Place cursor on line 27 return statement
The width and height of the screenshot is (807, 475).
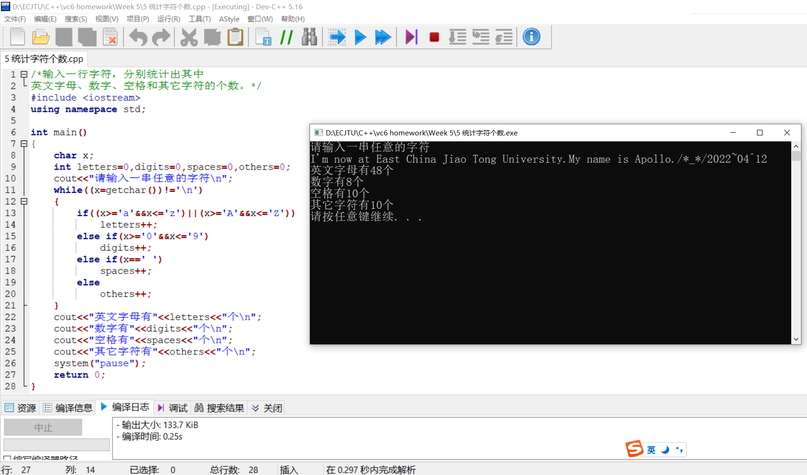(79, 375)
